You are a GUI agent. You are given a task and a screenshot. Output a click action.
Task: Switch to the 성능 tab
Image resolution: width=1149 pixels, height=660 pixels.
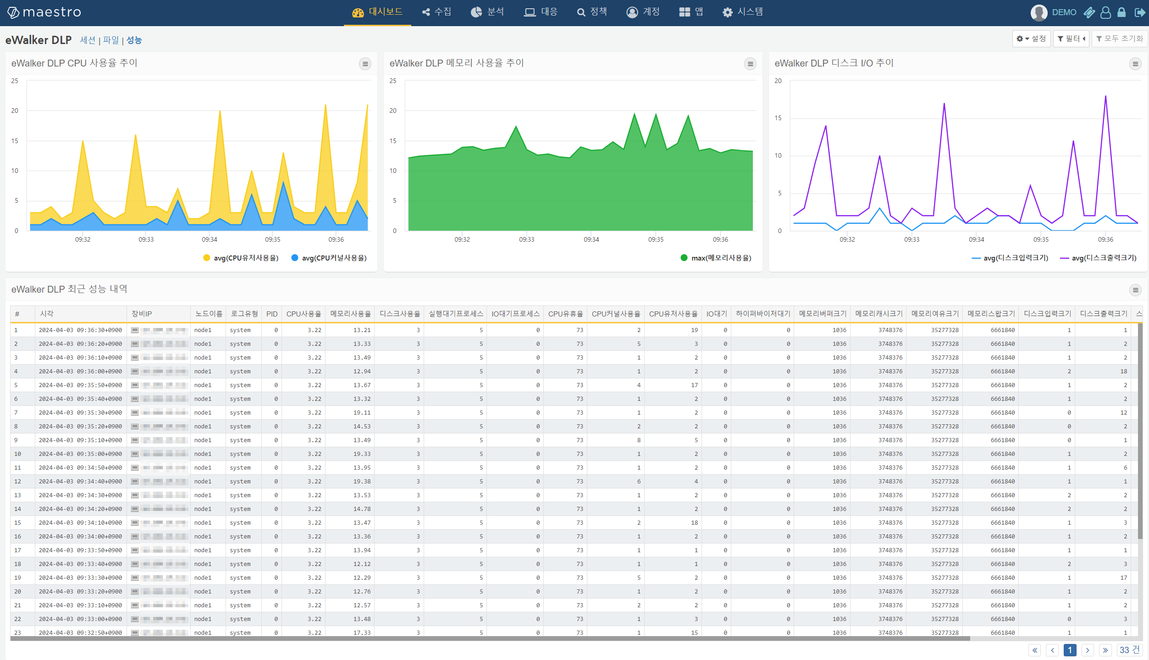pos(134,40)
